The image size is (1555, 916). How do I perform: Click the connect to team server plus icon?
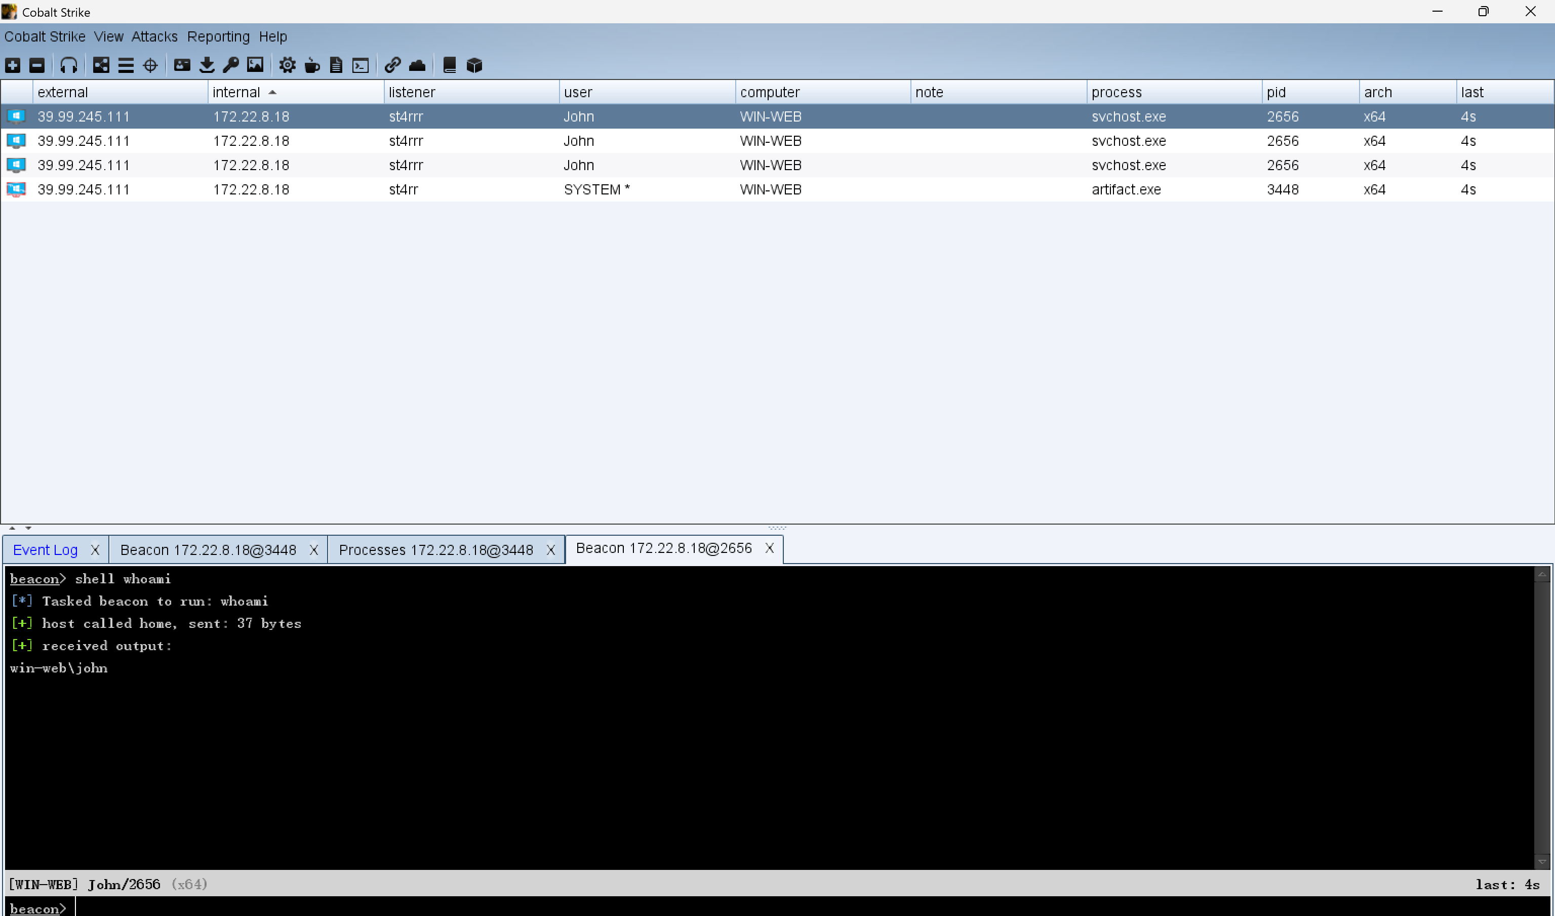(x=13, y=65)
